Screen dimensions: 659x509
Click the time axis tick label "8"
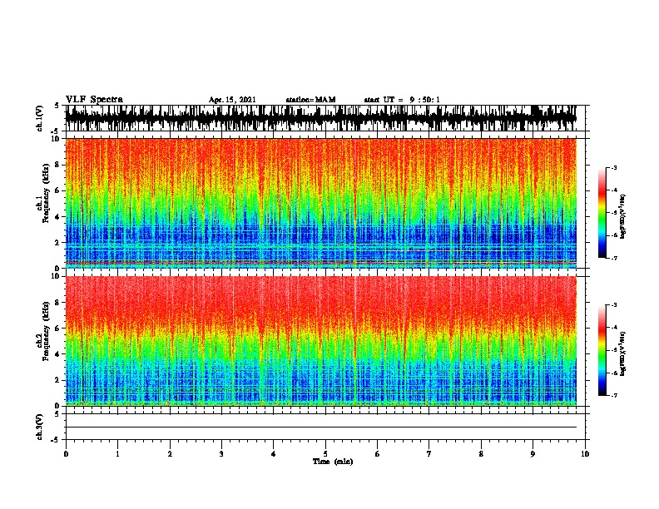pyautogui.click(x=481, y=454)
